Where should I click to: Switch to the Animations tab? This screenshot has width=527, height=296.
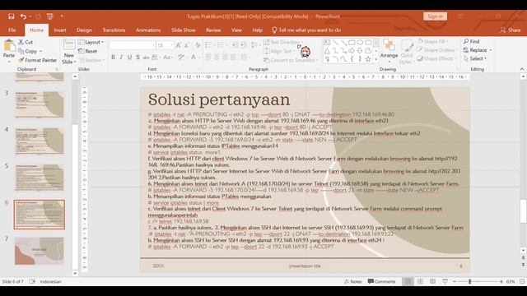pos(148,30)
